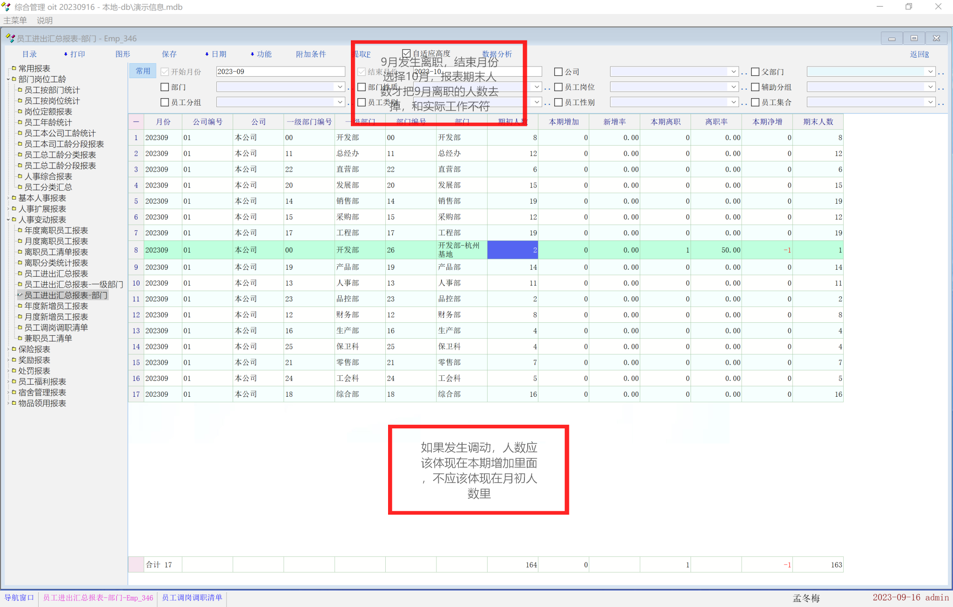This screenshot has height=607, width=953.
Task: Open the 主菜单 menu
Action: [x=15, y=20]
